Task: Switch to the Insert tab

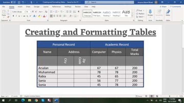Action: click(x=20, y=7)
